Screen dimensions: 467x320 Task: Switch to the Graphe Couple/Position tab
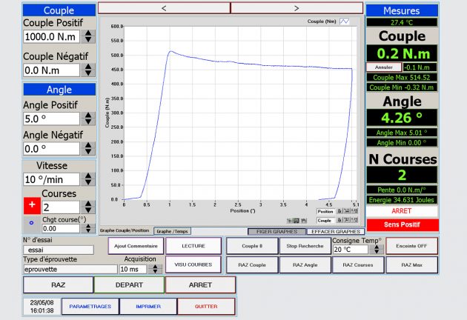125,230
